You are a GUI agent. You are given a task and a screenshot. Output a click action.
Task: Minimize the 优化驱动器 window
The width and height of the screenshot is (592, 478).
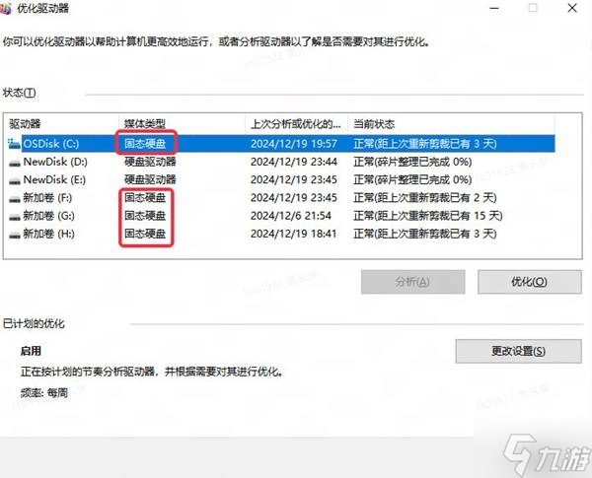494,8
